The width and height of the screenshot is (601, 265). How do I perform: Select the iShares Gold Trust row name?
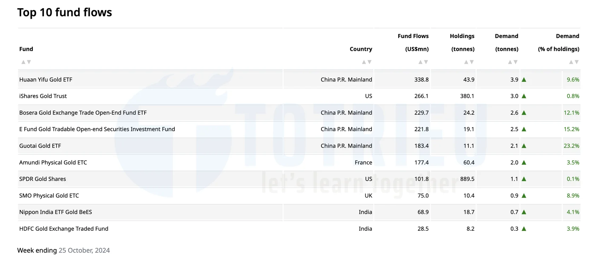pos(43,96)
